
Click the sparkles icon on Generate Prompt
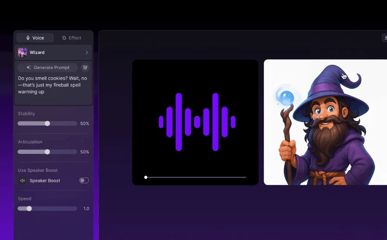coord(29,67)
